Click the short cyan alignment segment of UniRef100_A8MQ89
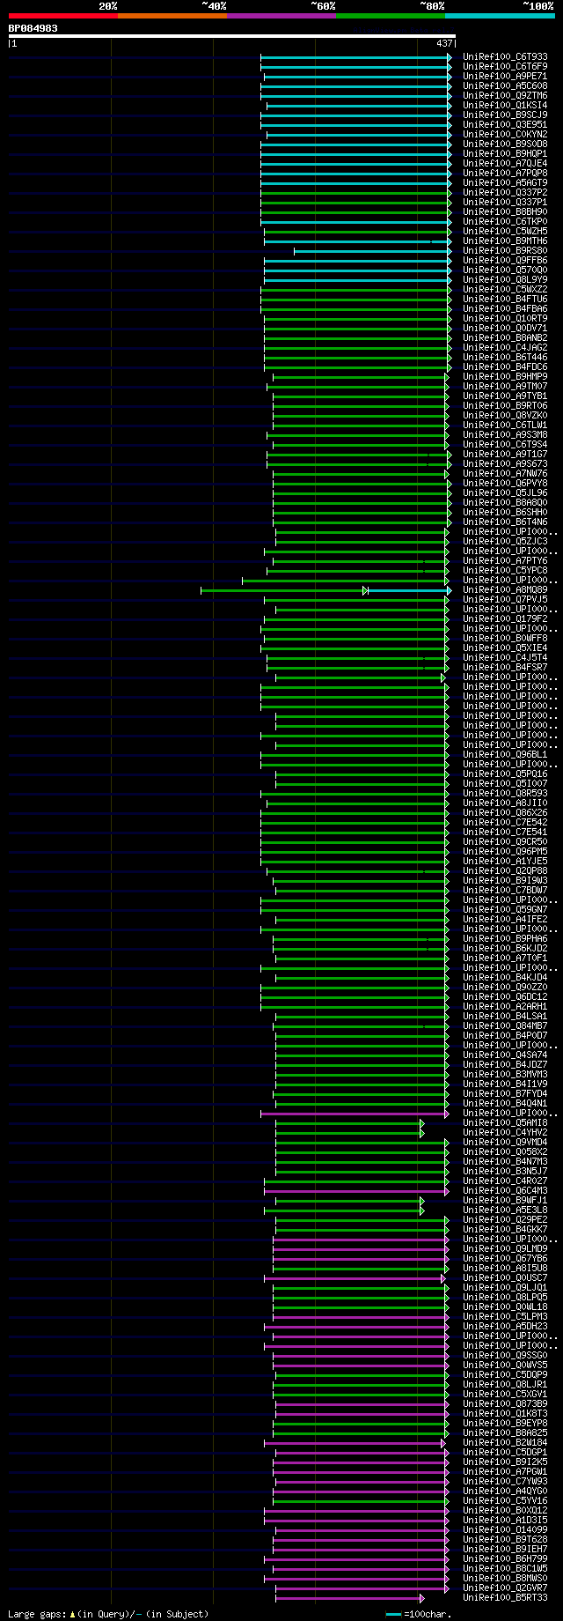This screenshot has width=563, height=1621. pyautogui.click(x=408, y=590)
